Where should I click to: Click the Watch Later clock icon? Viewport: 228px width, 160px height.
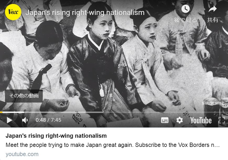[185, 9]
